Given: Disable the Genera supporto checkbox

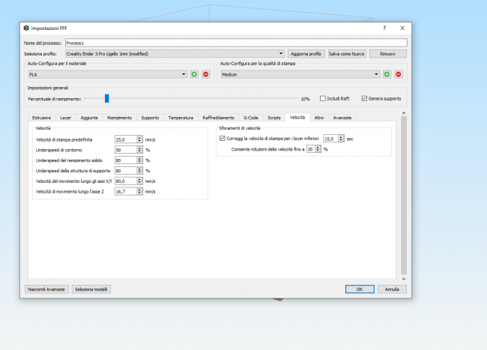Looking at the screenshot, I should (x=365, y=98).
